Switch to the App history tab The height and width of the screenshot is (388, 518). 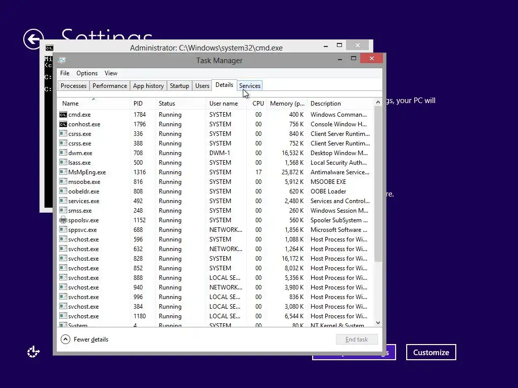(x=148, y=86)
